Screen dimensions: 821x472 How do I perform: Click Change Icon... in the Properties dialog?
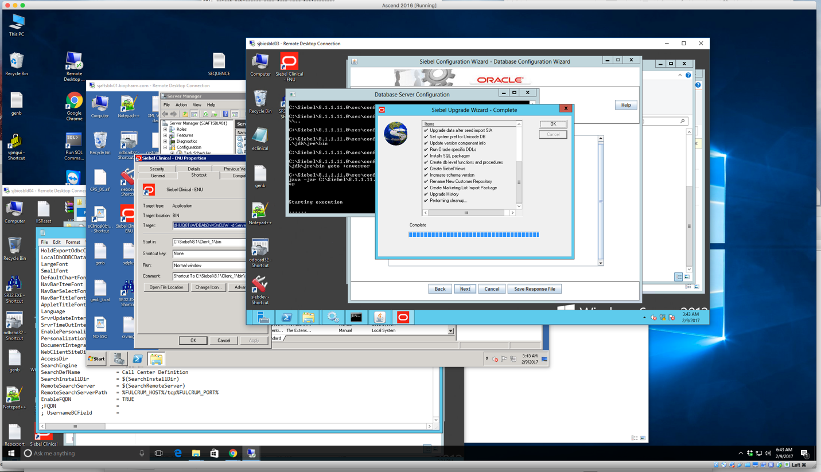pyautogui.click(x=208, y=287)
